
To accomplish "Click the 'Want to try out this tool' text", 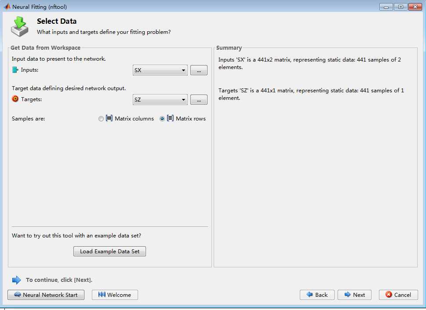I will tap(76, 236).
